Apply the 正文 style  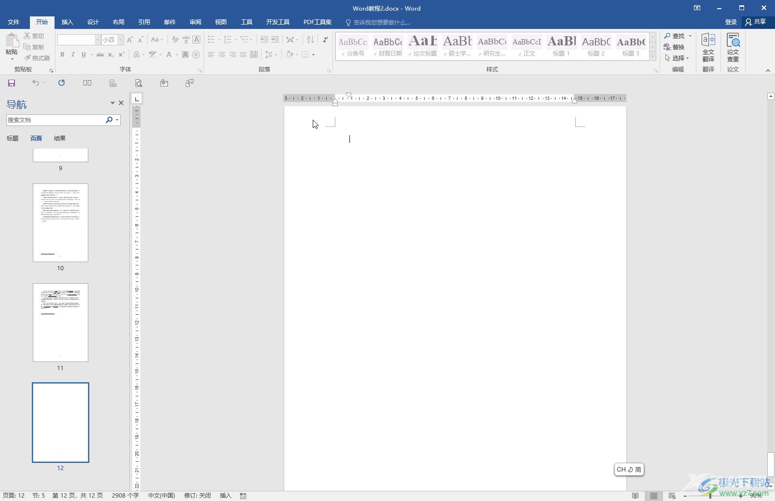pyautogui.click(x=526, y=46)
